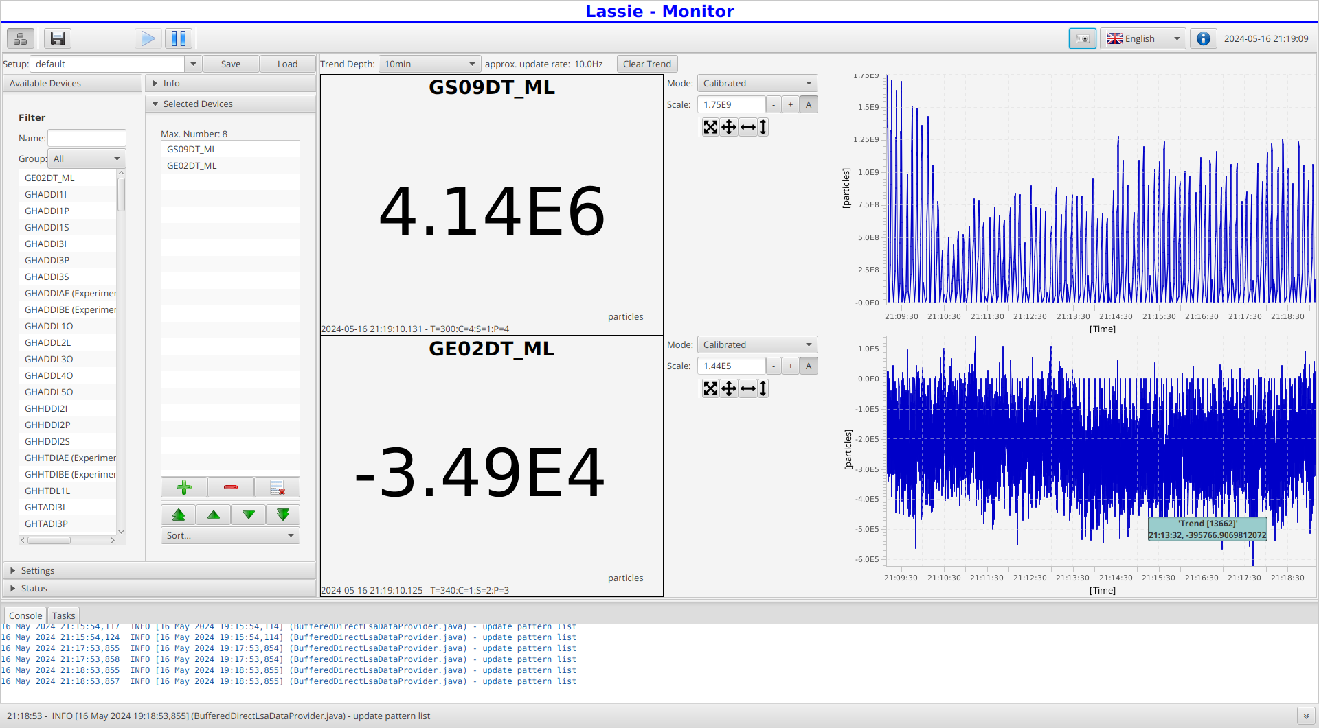Screen dimensions: 1319x728
Task: Open the Sort... dropdown
Action: 230,535
